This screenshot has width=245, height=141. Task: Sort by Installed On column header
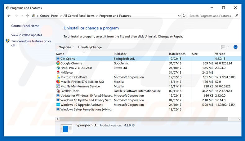180,54
